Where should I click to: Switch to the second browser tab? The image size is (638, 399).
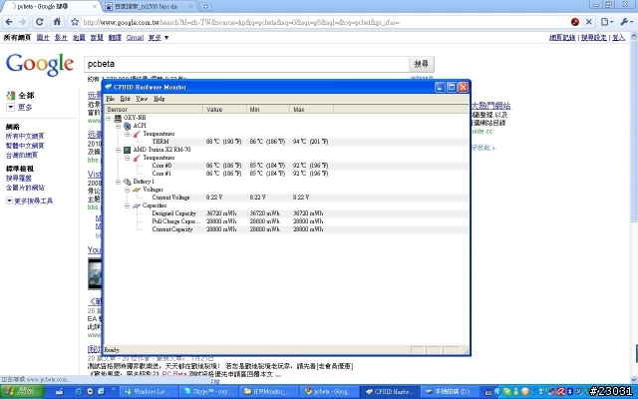tap(150, 7)
